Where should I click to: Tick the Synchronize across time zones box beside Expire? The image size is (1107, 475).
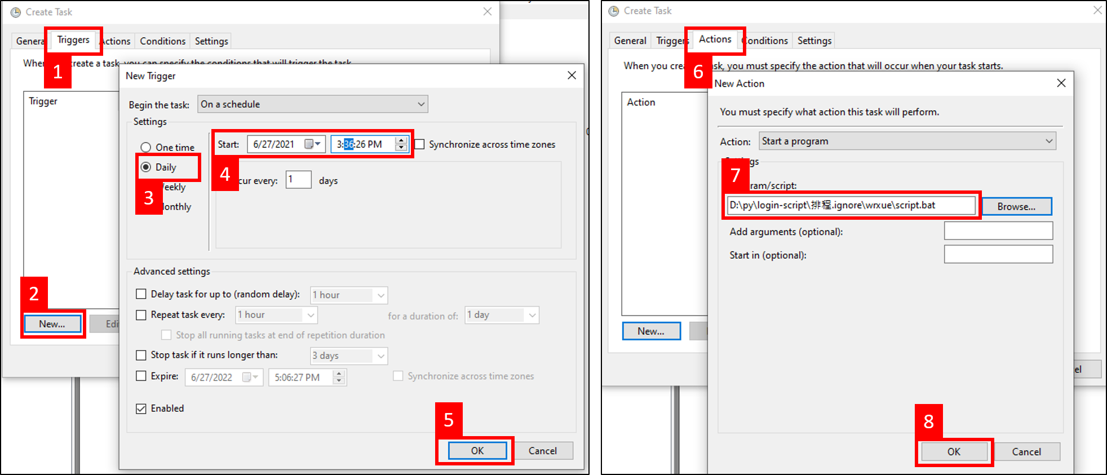[x=398, y=376]
